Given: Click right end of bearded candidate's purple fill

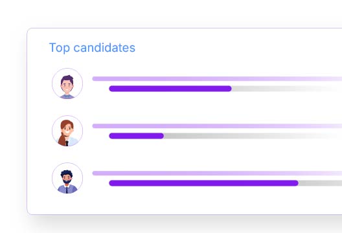Looking at the screenshot, I should click(x=296, y=183).
